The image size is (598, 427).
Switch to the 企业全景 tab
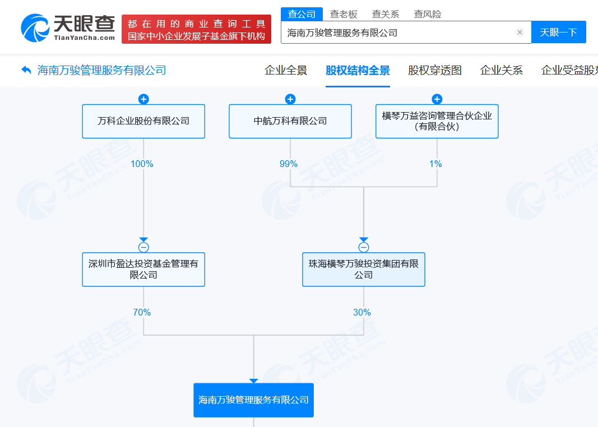pyautogui.click(x=285, y=71)
